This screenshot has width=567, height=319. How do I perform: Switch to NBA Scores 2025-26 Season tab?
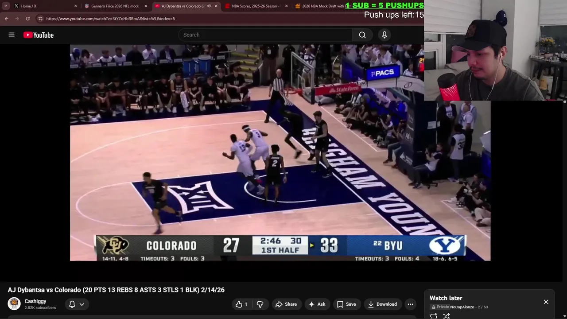click(256, 6)
